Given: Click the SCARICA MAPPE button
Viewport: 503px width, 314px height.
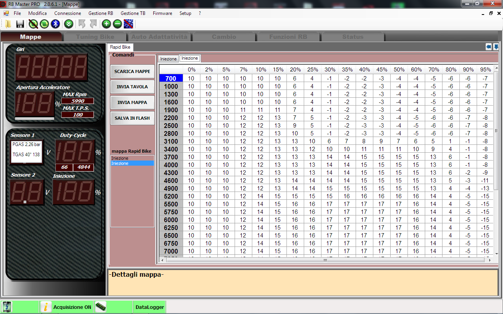Looking at the screenshot, I should click(132, 71).
